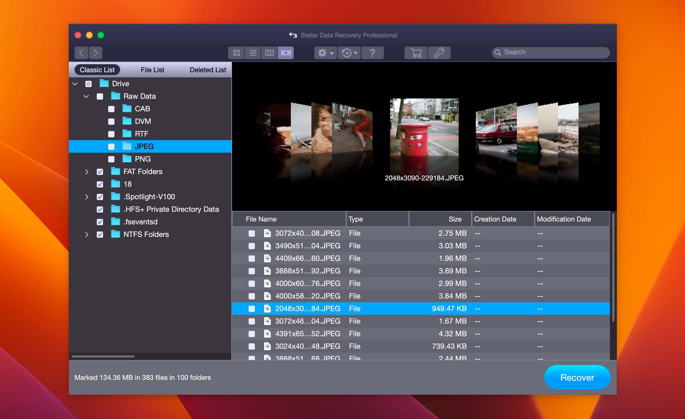The image size is (685, 419).
Task: Open the settings gear menu
Action: [x=326, y=53]
